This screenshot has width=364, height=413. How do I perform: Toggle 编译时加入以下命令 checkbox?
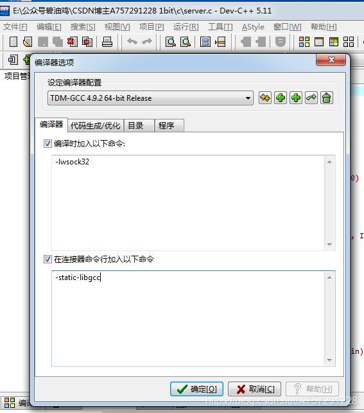tap(48, 144)
